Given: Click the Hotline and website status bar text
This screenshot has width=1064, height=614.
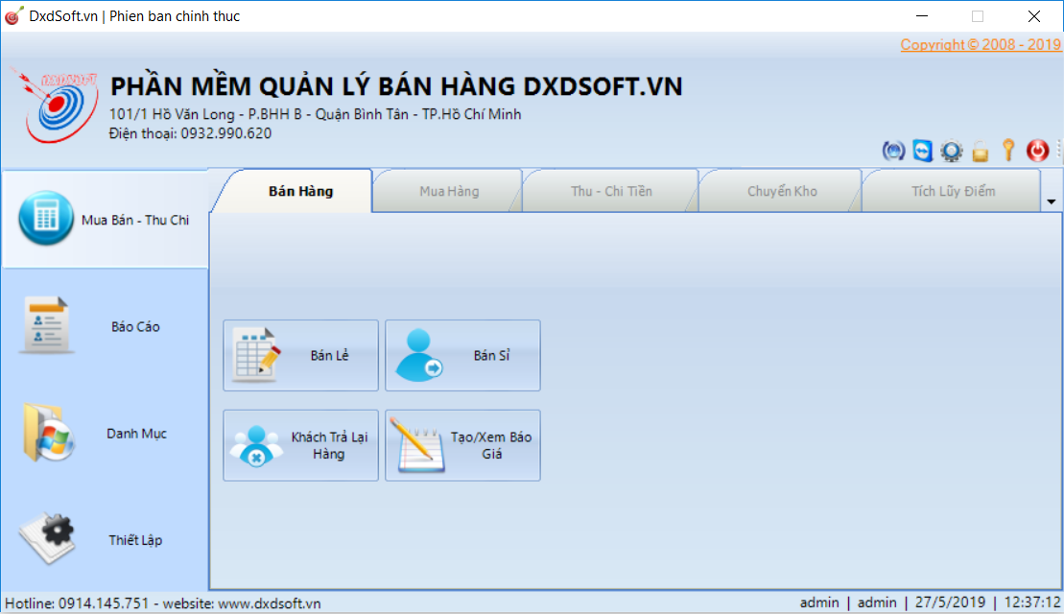Looking at the screenshot, I should (x=163, y=603).
